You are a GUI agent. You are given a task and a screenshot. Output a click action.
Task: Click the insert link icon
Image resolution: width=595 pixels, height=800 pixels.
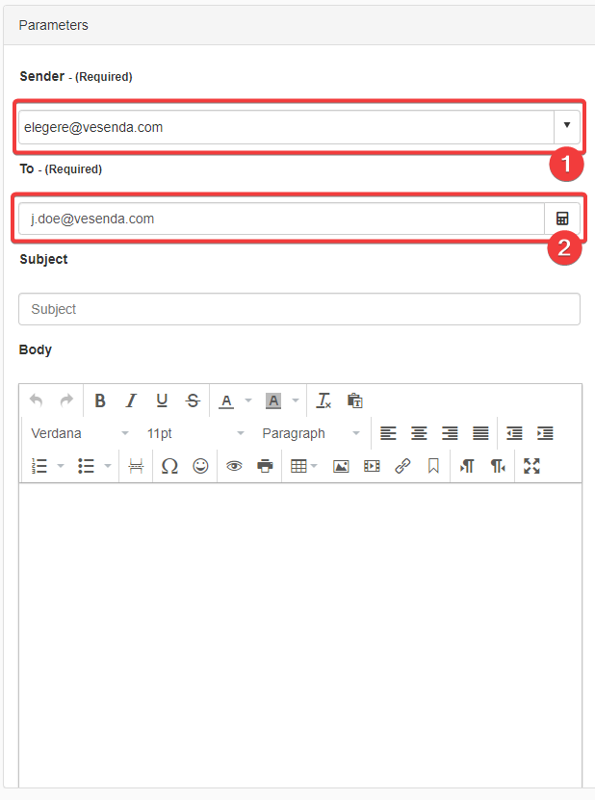(402, 466)
